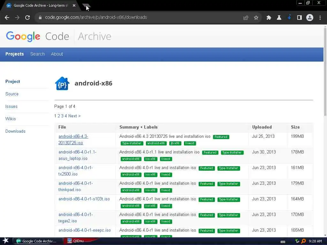327x245 pixels.
Task: Open Issues in the left sidebar
Action: click(x=11, y=107)
